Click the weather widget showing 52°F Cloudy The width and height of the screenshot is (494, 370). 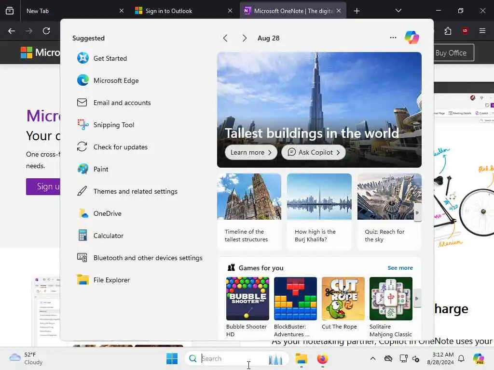[26, 358]
